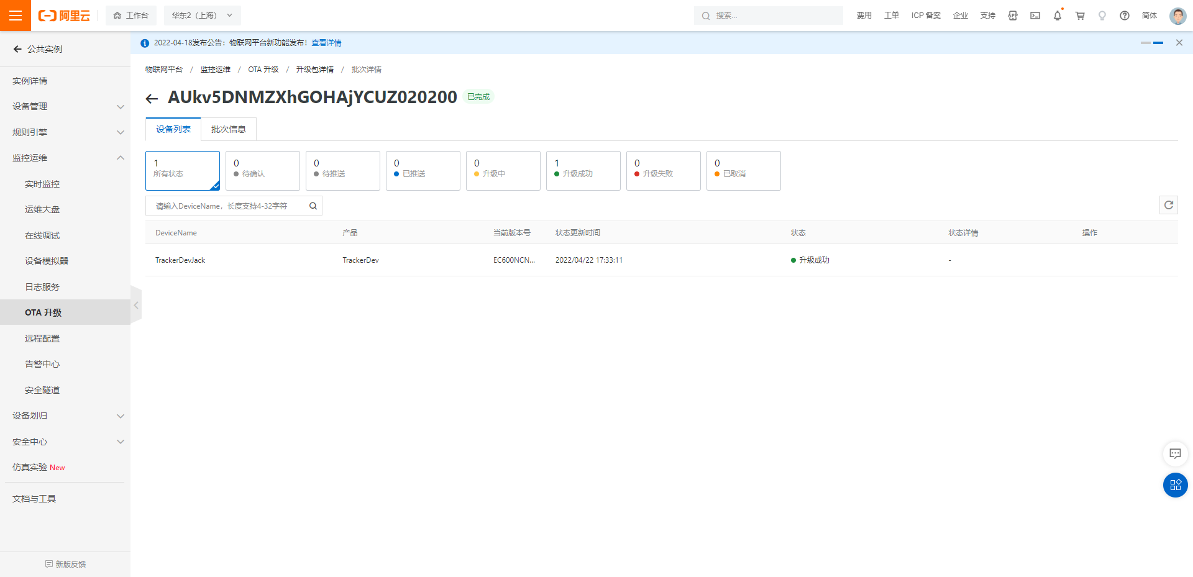The width and height of the screenshot is (1193, 577).
Task: Click 新版反馈 at the sidebar bottom
Action: coord(65,564)
